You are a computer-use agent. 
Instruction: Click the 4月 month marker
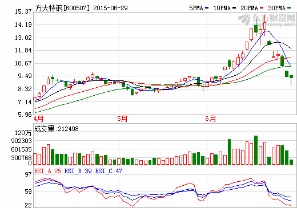point(38,119)
